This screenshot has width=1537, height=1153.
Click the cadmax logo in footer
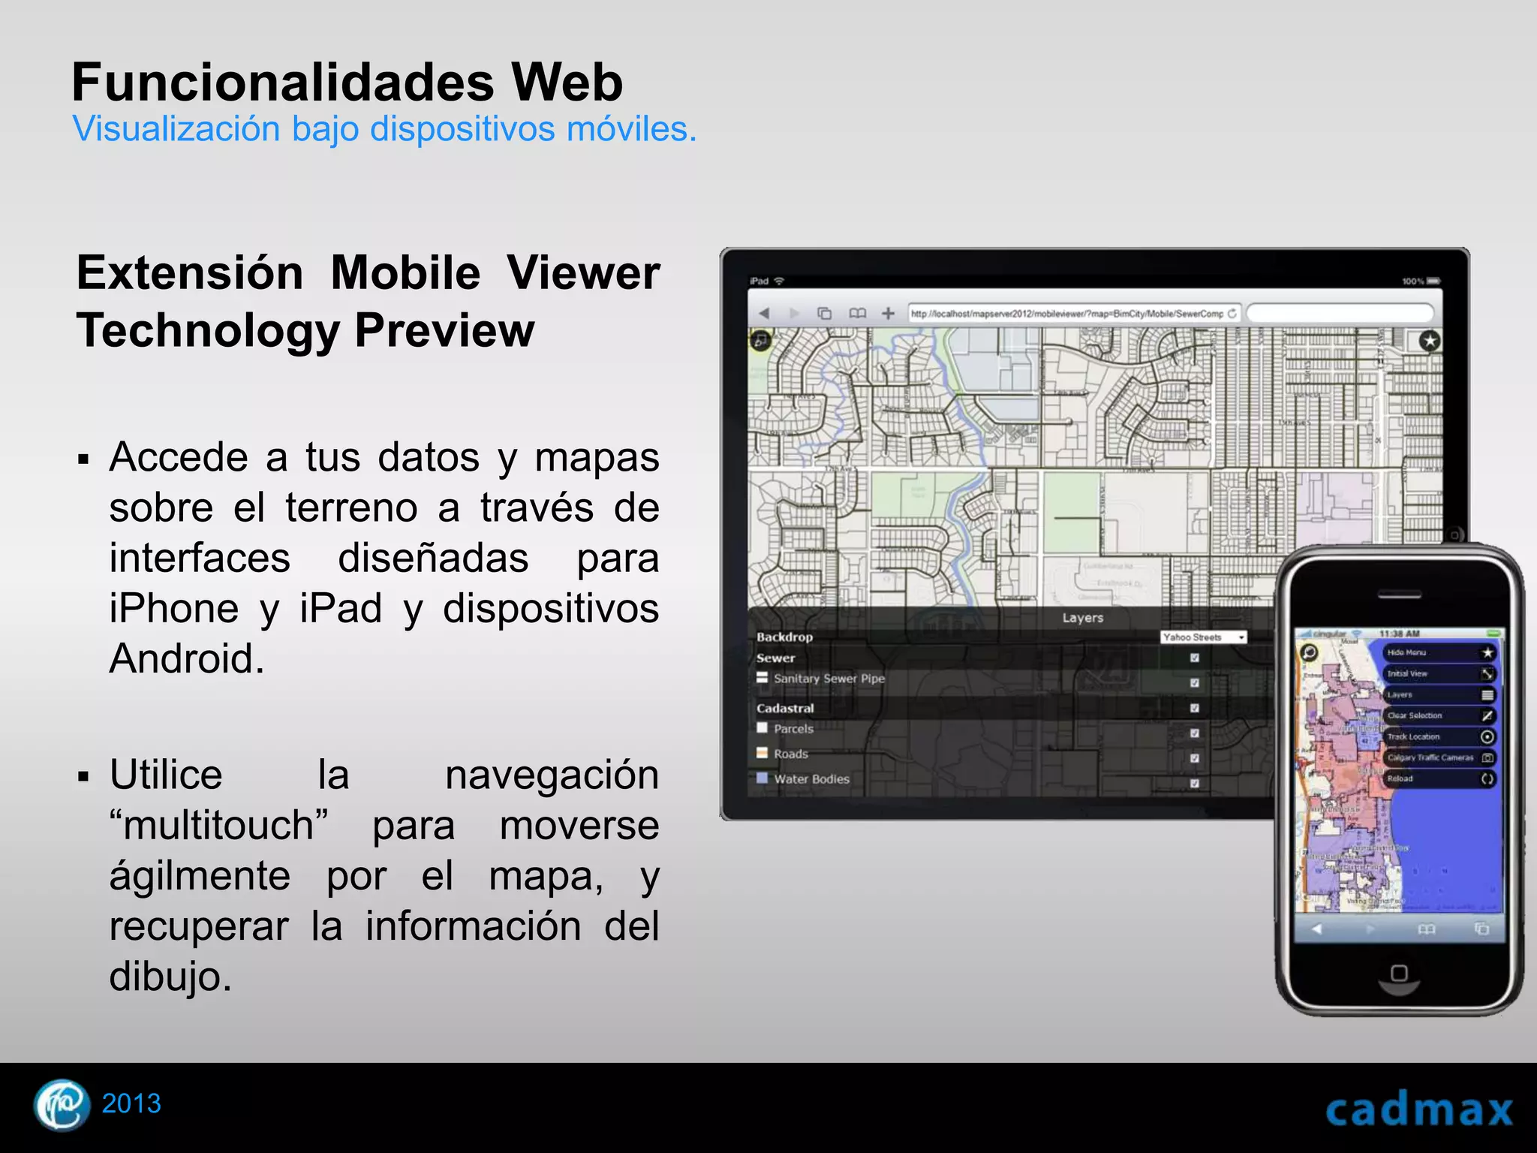1418,1110
